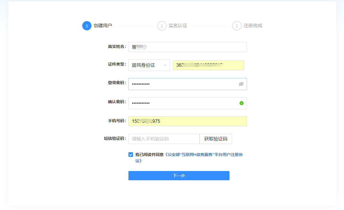Click the green checkmark on 确认密码 field
The height and width of the screenshot is (210, 344).
(242, 103)
